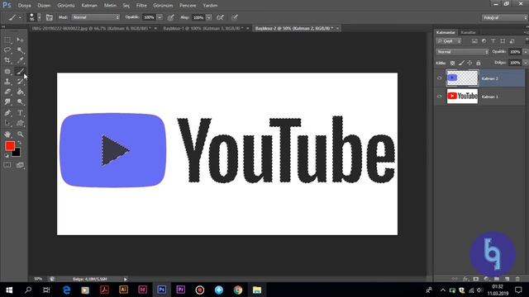529x297 pixels.
Task: Select the Paint Bucket tool
Action: [x=20, y=92]
